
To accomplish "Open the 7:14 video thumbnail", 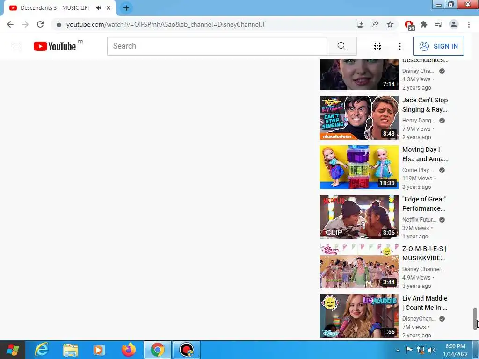I will [x=359, y=74].
